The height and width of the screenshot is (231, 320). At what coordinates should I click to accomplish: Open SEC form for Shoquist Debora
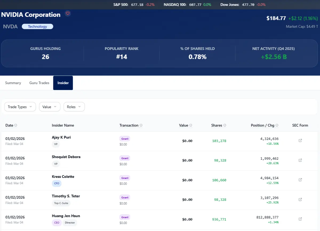point(300,160)
